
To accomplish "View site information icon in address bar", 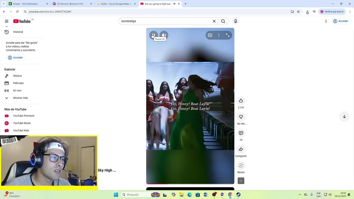I will click(x=25, y=12).
